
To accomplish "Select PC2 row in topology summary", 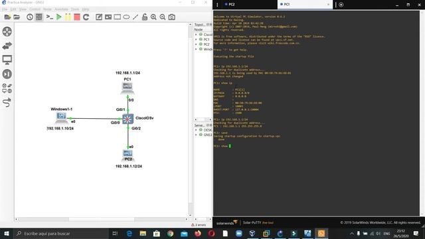I will pos(203,44).
